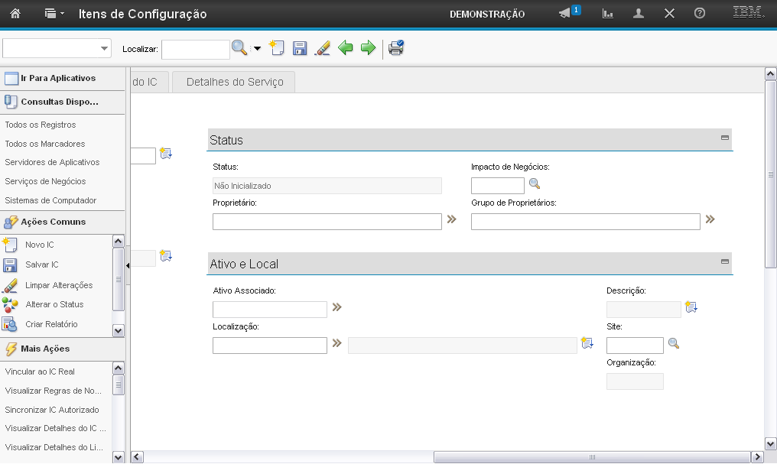Go to previous record green arrow
Image resolution: width=777 pixels, height=464 pixels.
(x=346, y=49)
